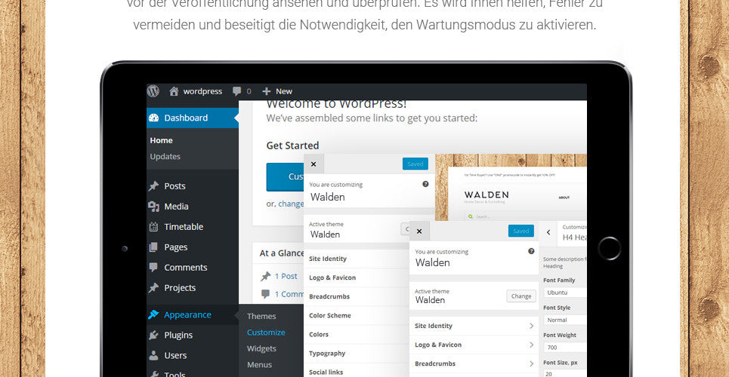Screen dimensions: 729x377
Task: Click the Users person icon
Action: (153, 356)
